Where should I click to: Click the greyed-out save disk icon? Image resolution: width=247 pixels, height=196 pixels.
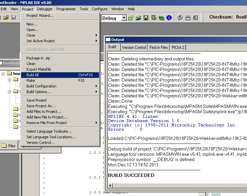point(14,17)
